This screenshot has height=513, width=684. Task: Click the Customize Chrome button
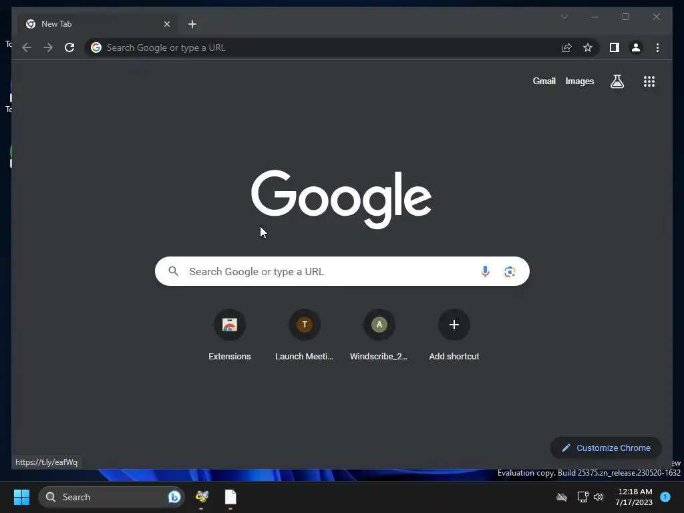(x=606, y=448)
